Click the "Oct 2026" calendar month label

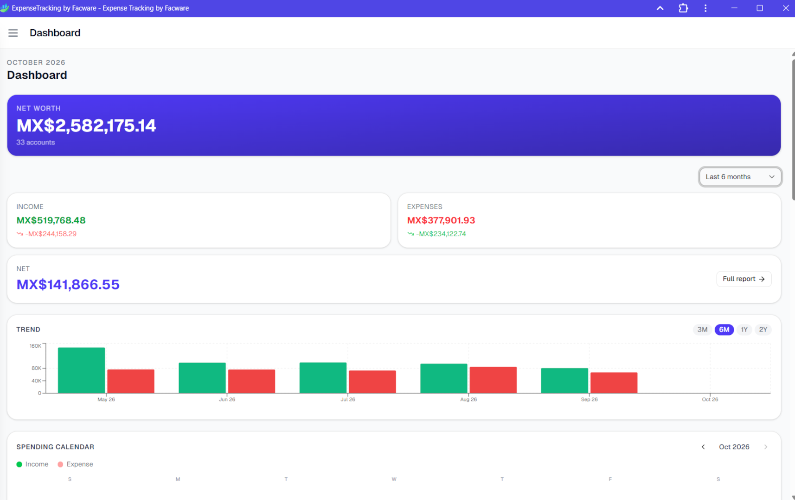pyautogui.click(x=734, y=447)
